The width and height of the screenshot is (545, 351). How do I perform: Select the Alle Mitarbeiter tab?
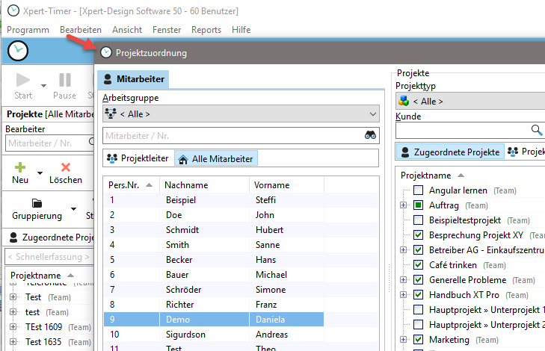click(x=216, y=158)
